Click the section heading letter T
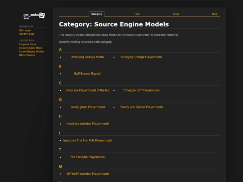The width and height of the screenshot is (243, 182). pyautogui.click(x=60, y=150)
